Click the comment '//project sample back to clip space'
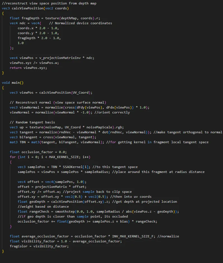Screen dimensions: 223x263 point(97,192)
